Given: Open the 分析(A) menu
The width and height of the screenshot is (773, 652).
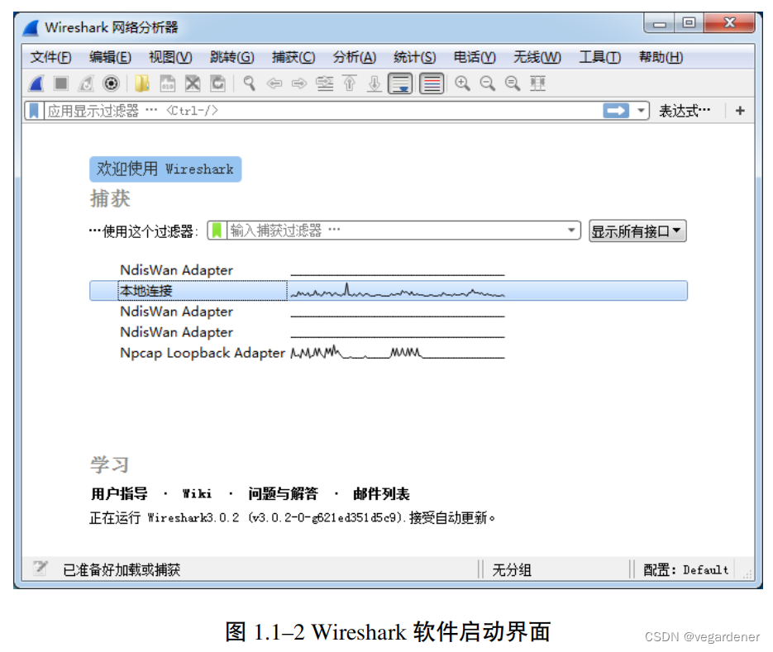Looking at the screenshot, I should click(x=354, y=57).
